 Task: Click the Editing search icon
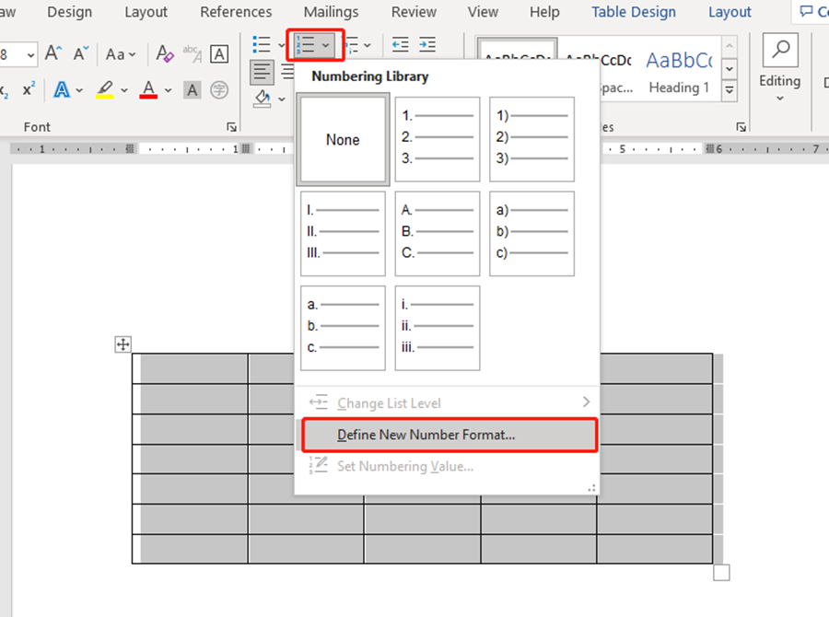pos(780,49)
